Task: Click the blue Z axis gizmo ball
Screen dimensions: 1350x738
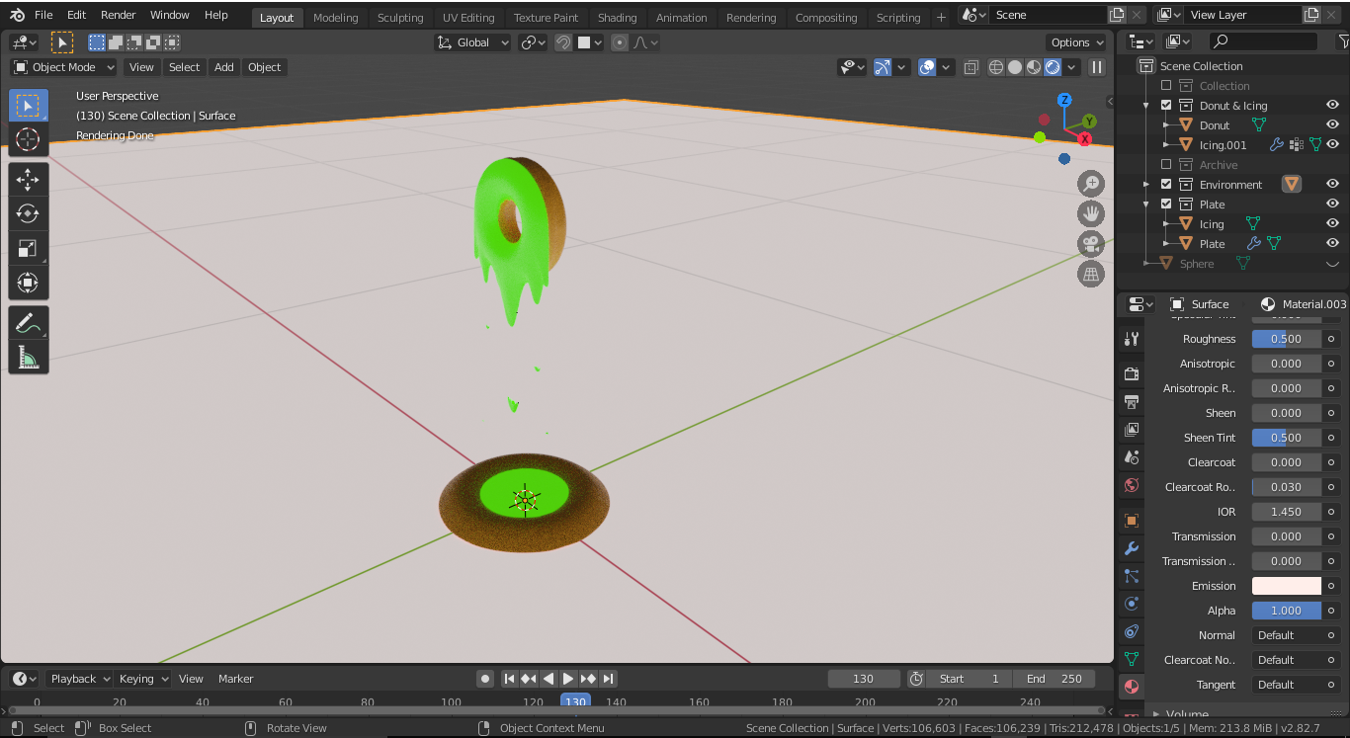Action: pyautogui.click(x=1064, y=100)
